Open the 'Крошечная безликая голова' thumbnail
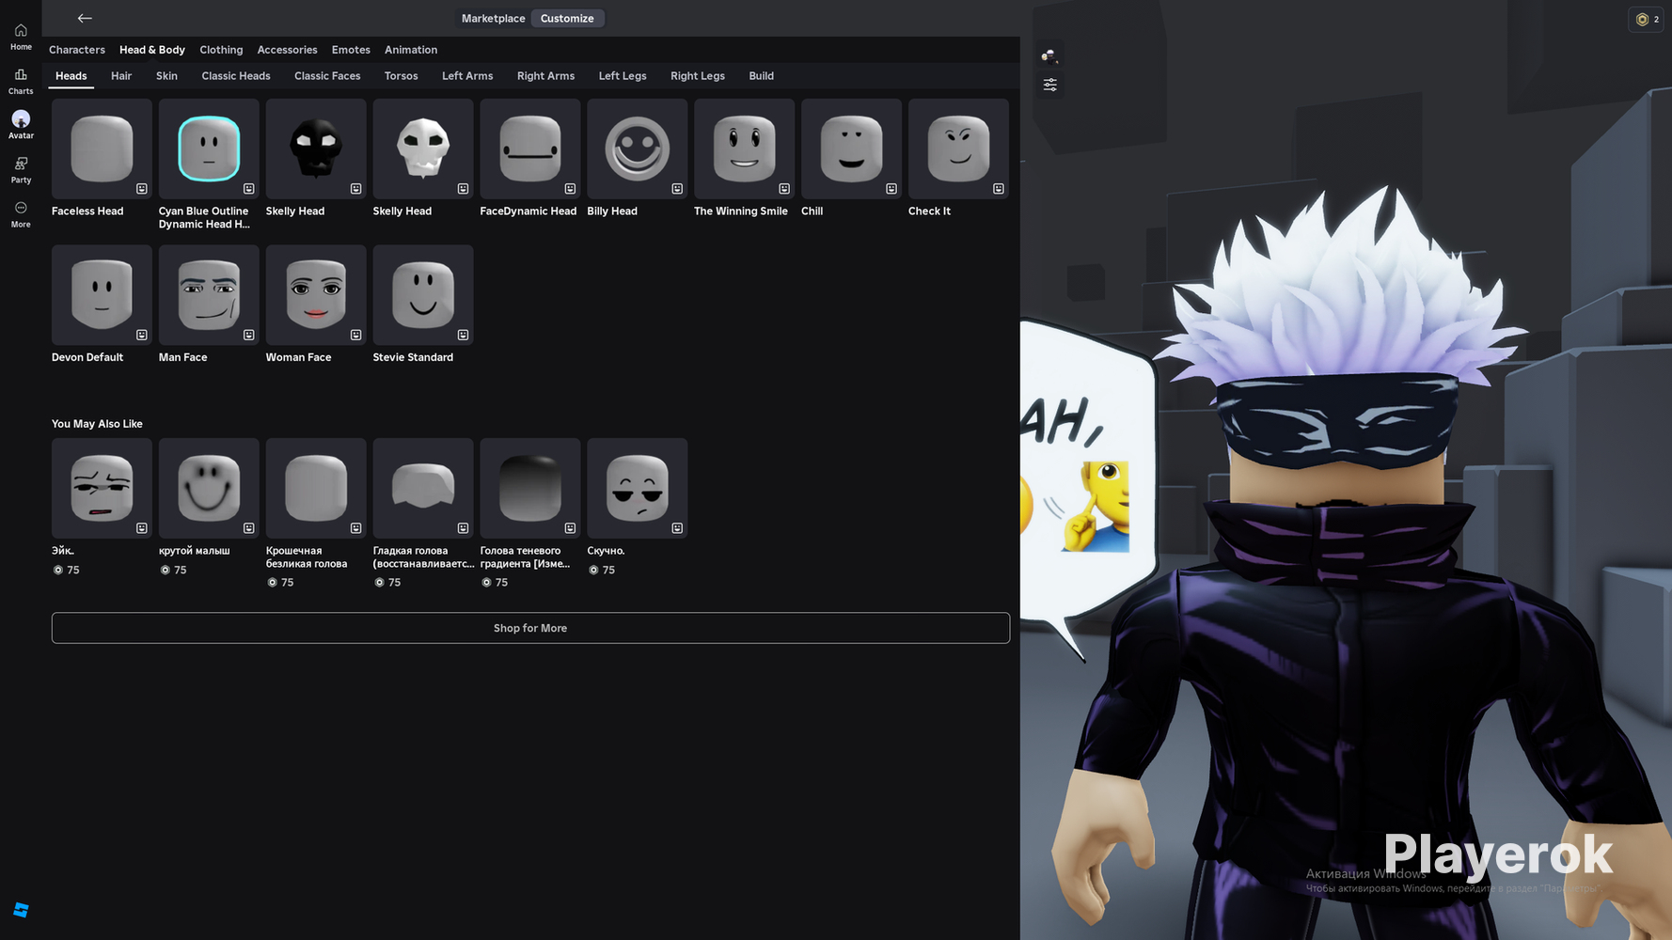This screenshot has height=940, width=1672. (x=316, y=488)
